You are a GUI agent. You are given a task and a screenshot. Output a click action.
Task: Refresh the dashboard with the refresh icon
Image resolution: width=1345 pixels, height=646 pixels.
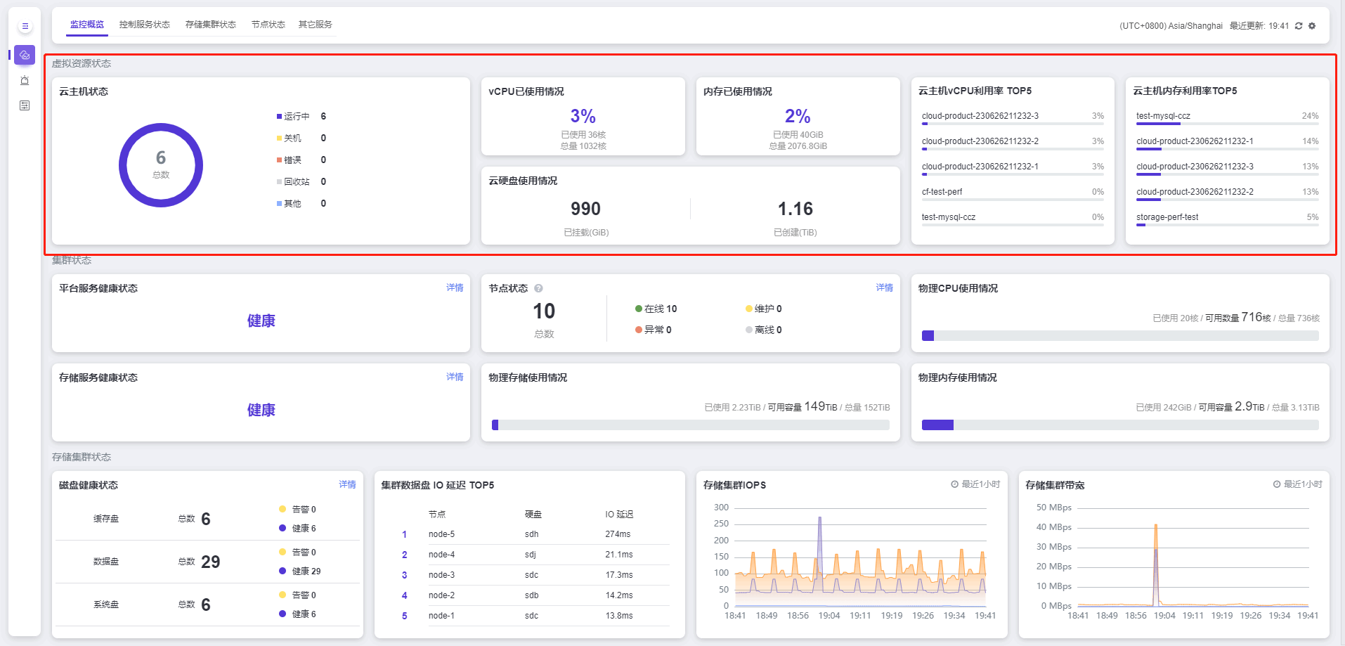pyautogui.click(x=1299, y=26)
